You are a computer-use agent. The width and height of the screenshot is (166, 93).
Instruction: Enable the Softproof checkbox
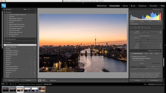tap(49, 80)
